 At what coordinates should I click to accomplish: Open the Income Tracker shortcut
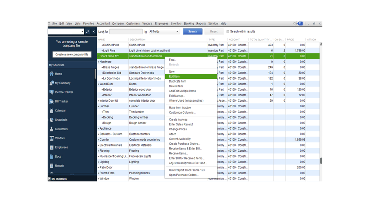[x=64, y=92]
